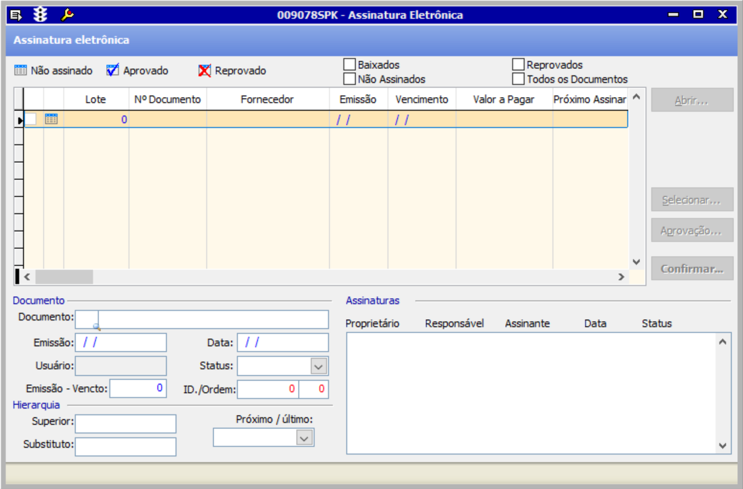Image resolution: width=743 pixels, height=489 pixels.
Task: Tick the 'Todos os Documentos' checkbox
Action: (x=518, y=79)
